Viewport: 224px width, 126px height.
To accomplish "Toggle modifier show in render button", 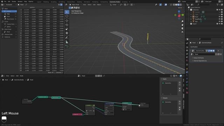I will pos(213,51).
